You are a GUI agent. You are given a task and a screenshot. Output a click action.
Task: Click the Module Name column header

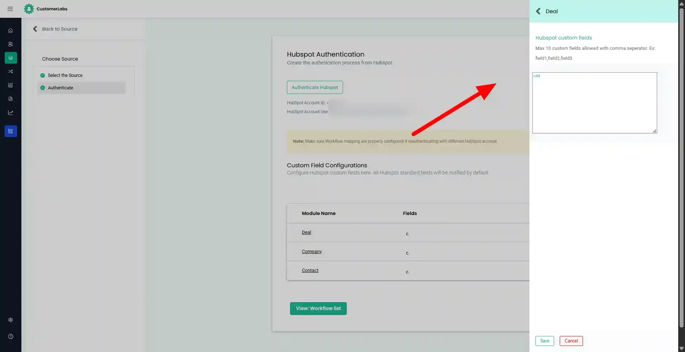[319, 214]
